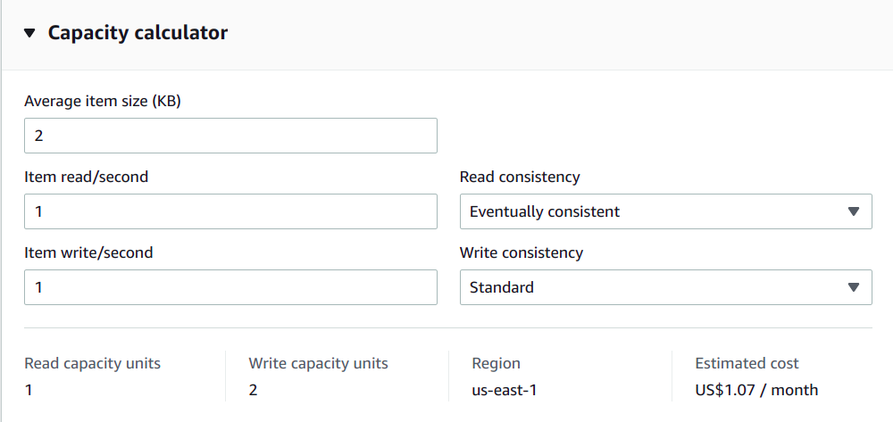The height and width of the screenshot is (422, 893).
Task: Click the Read consistency label
Action: pyautogui.click(x=520, y=177)
